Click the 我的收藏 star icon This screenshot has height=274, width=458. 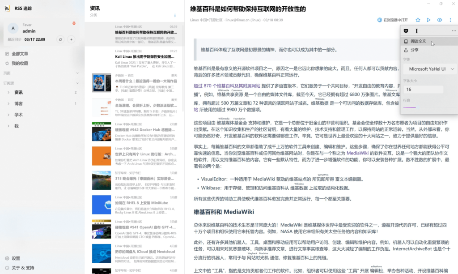tap(7, 63)
